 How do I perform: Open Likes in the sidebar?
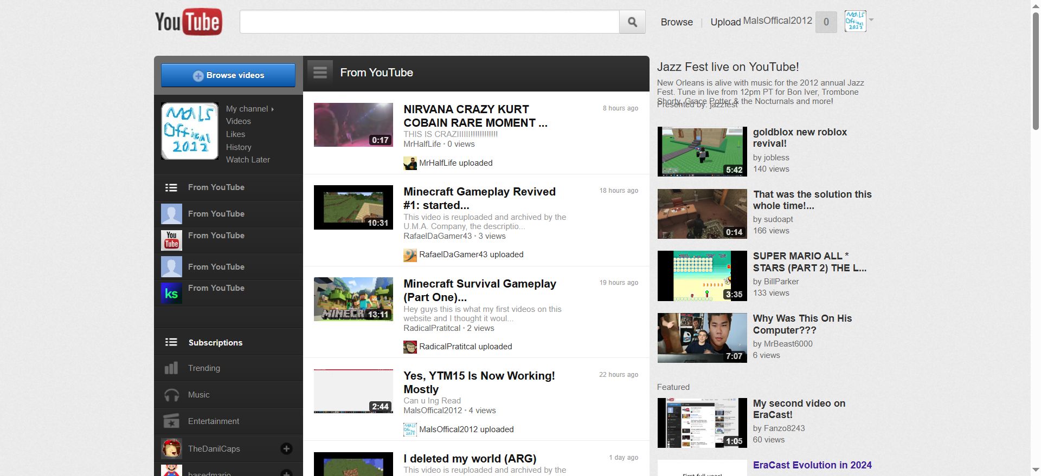click(x=235, y=134)
